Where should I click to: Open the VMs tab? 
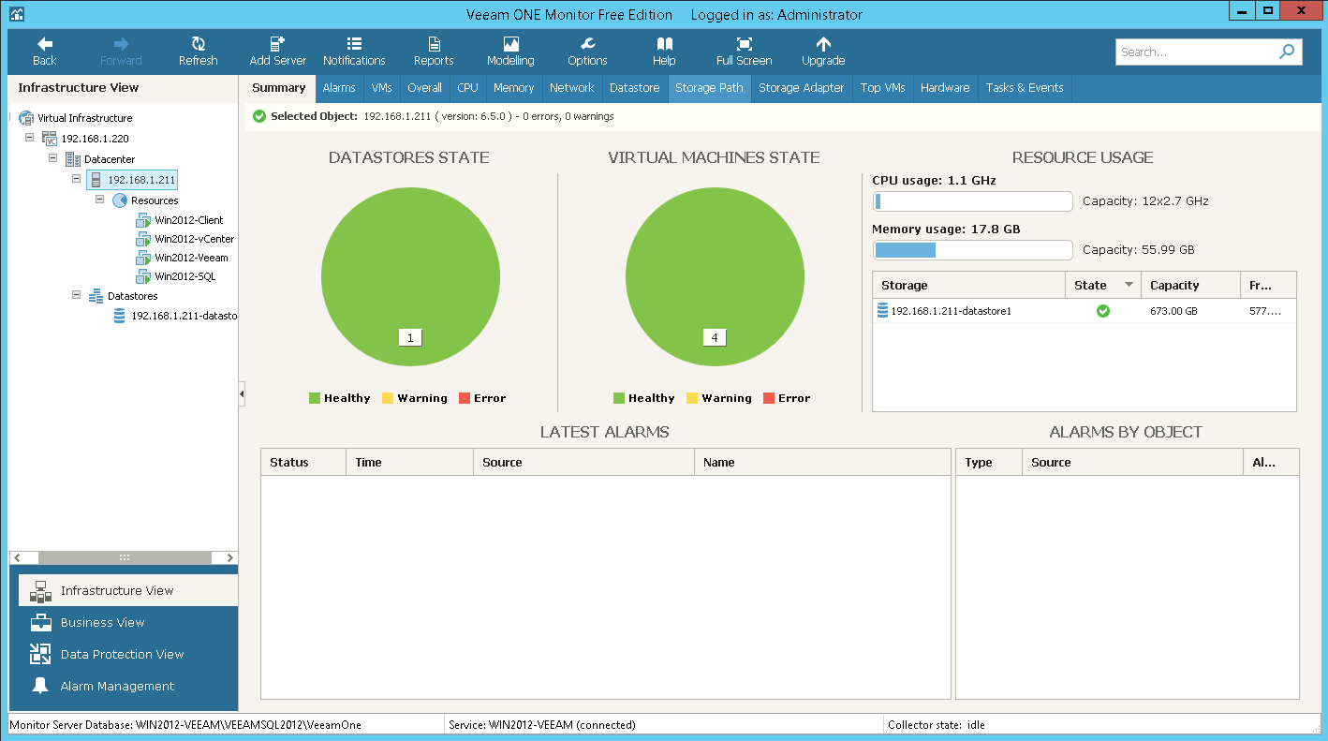[381, 88]
